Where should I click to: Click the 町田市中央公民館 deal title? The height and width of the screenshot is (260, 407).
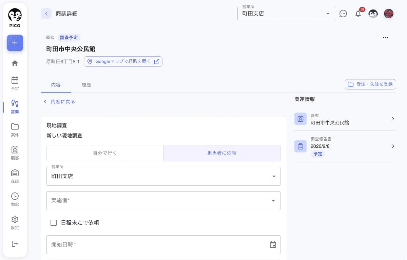(71, 49)
